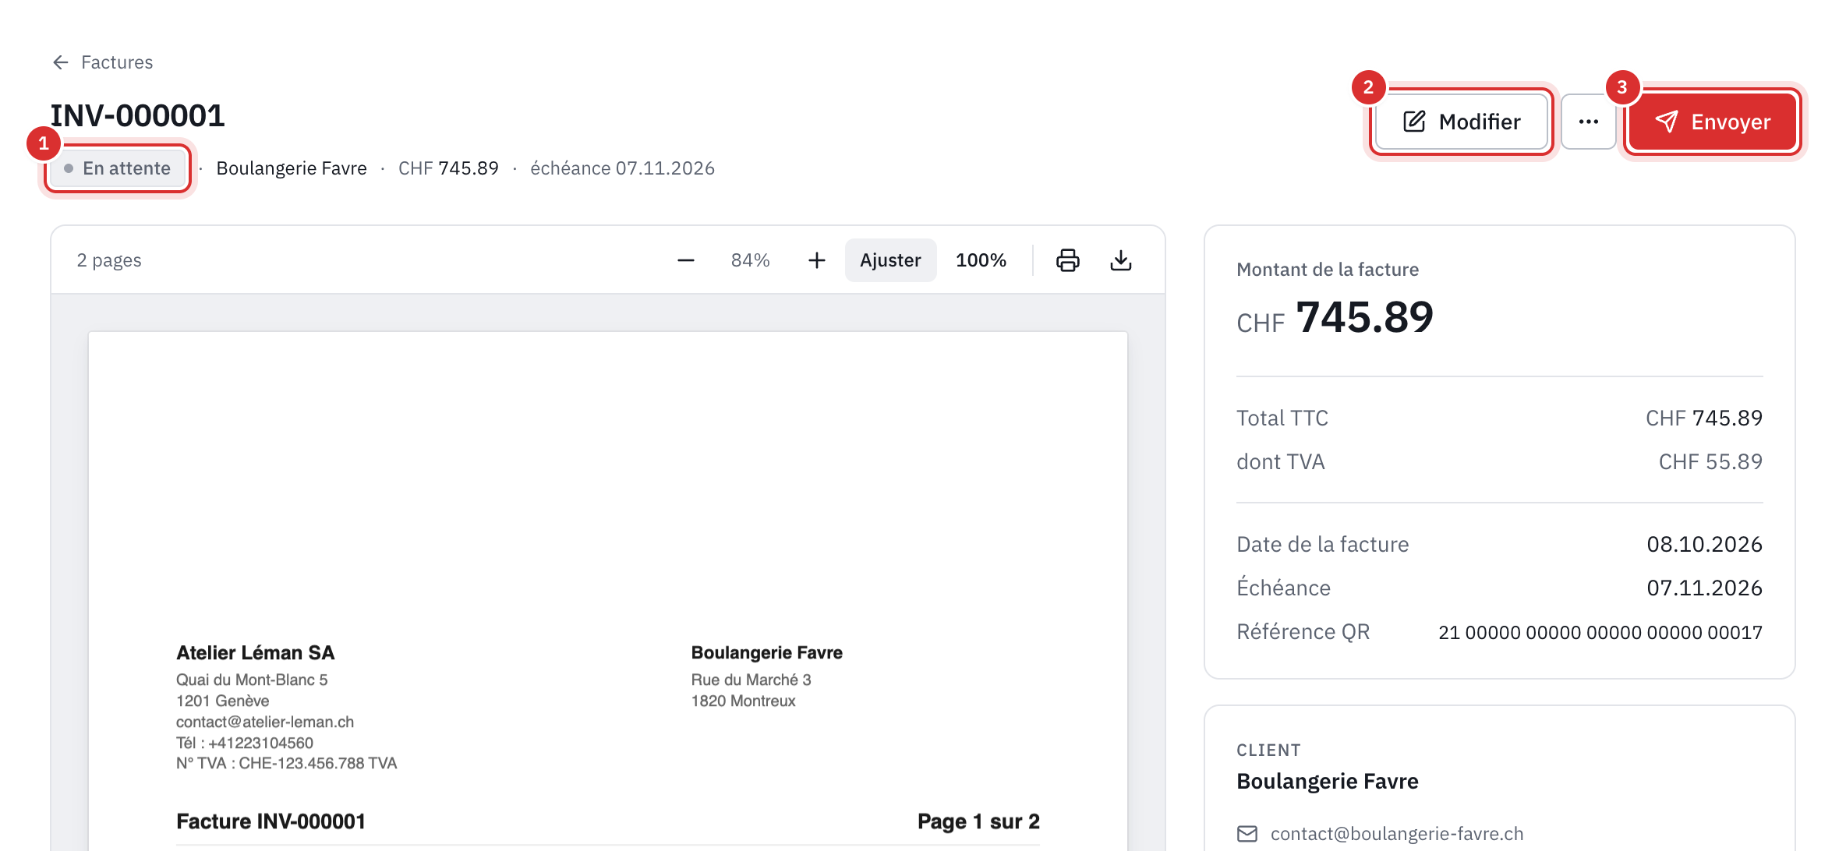Click Boulangerie Favre name in Client card
The height and width of the screenshot is (851, 1846).
(x=1328, y=782)
